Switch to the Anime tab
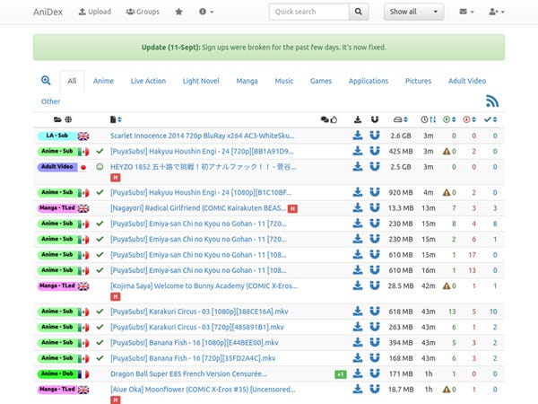Viewport: 538px width, 404px height. coord(103,81)
